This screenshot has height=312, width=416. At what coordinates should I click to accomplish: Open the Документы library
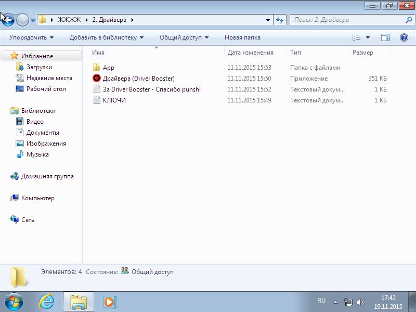tap(43, 133)
